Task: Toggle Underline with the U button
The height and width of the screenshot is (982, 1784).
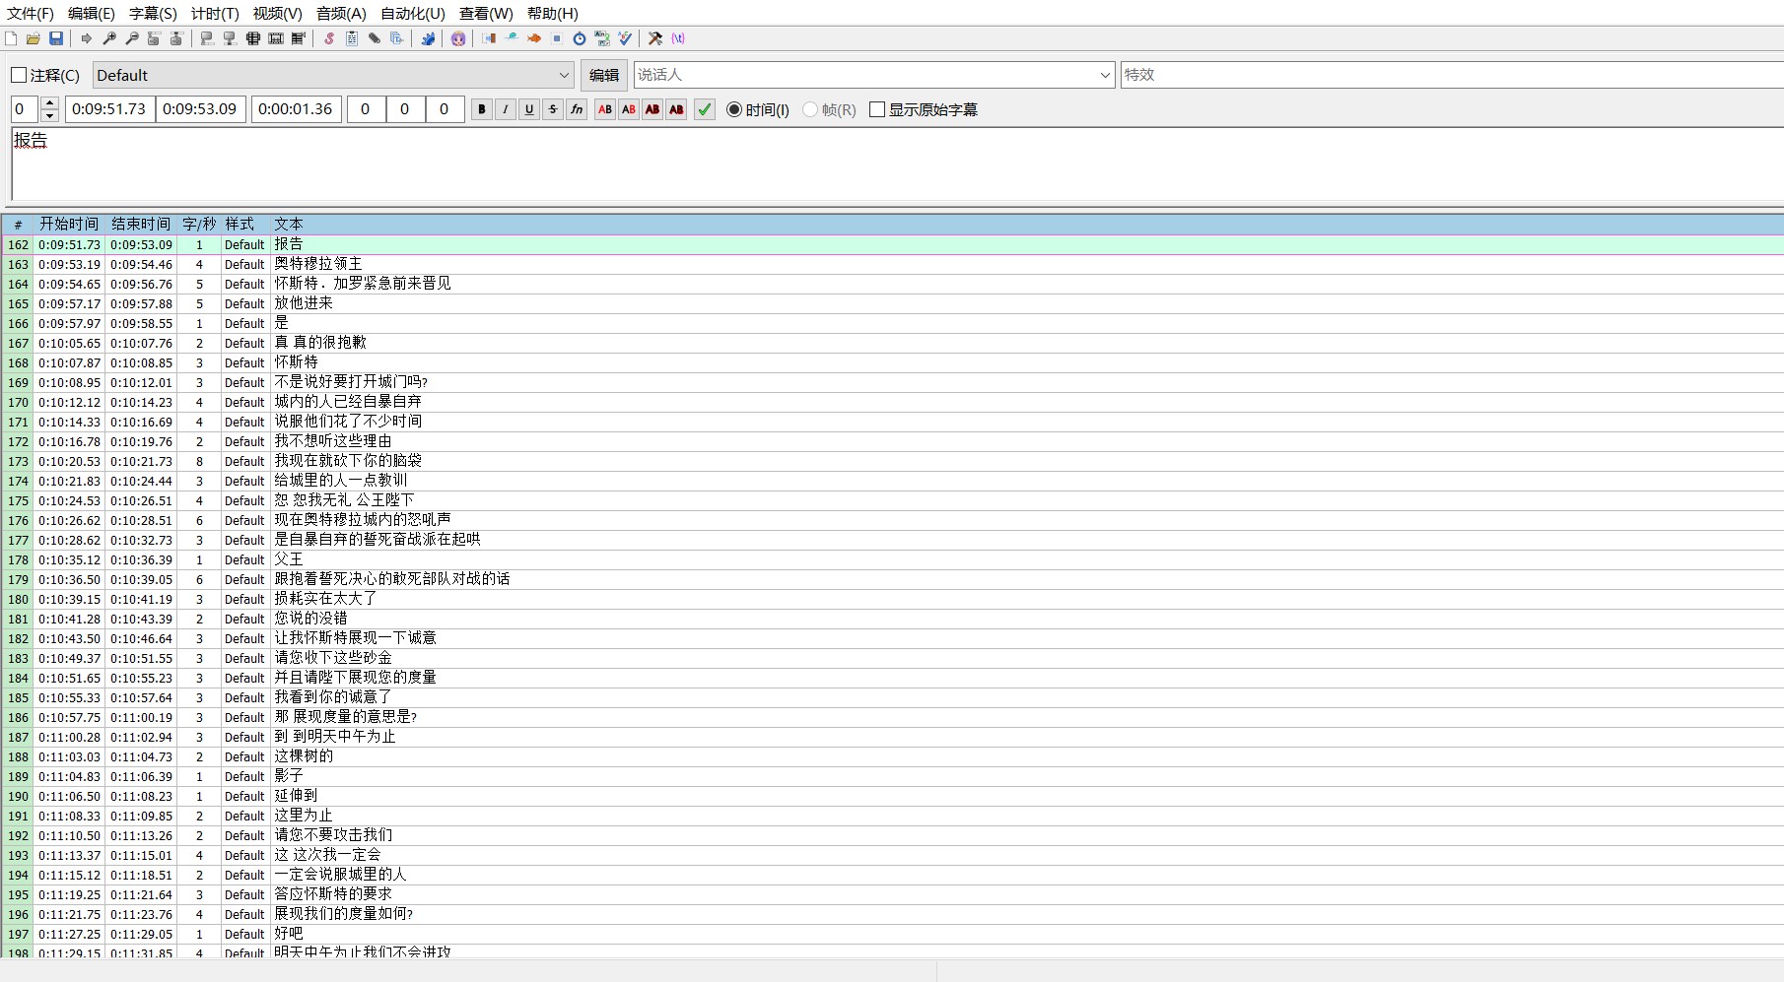Action: [x=529, y=109]
